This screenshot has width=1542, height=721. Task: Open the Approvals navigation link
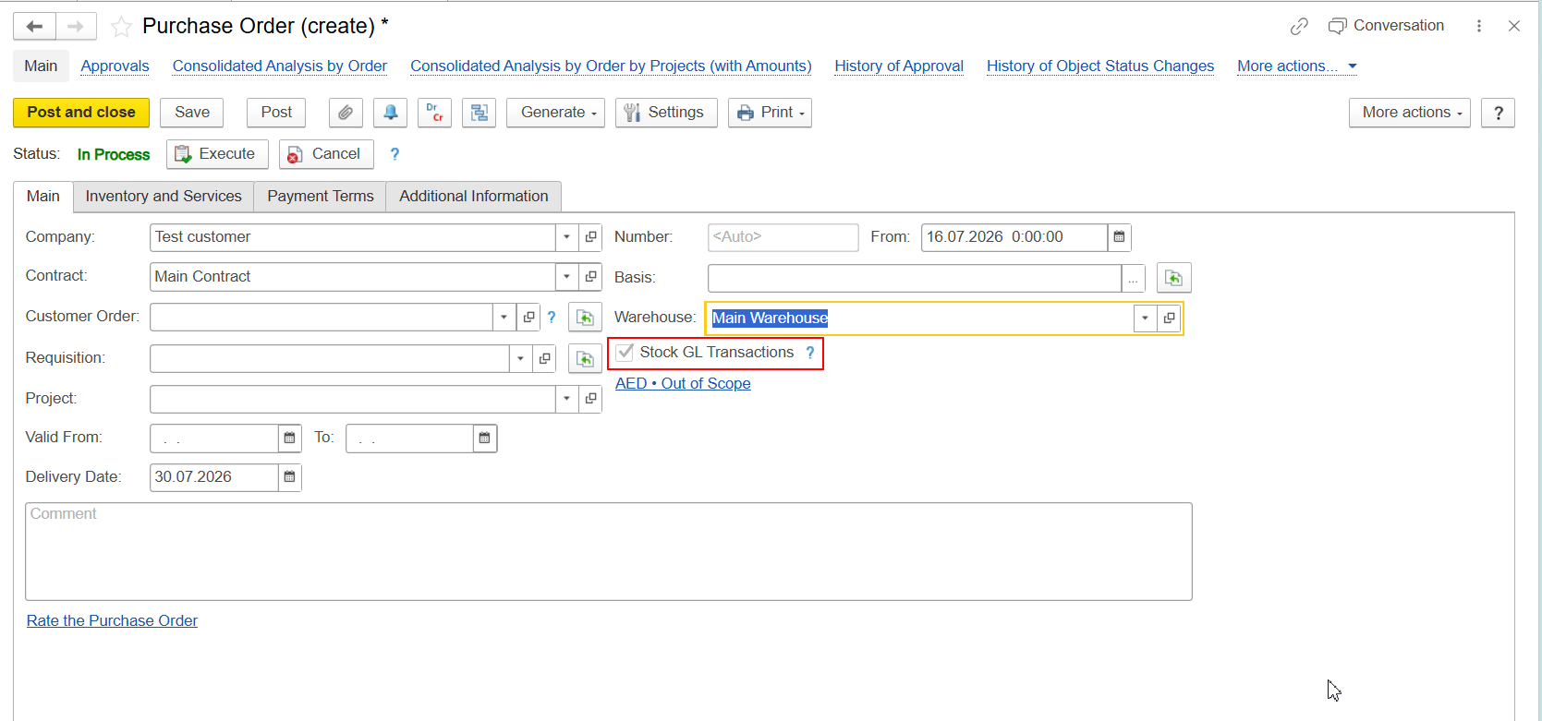point(115,66)
